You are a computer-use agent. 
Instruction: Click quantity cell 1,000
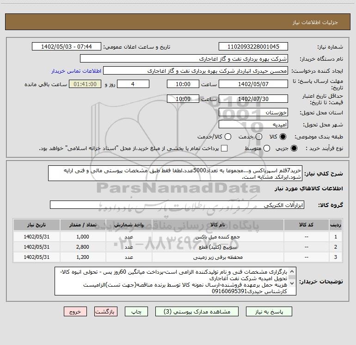click(x=83, y=237)
